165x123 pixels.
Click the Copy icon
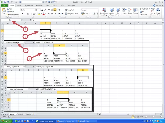8,12
